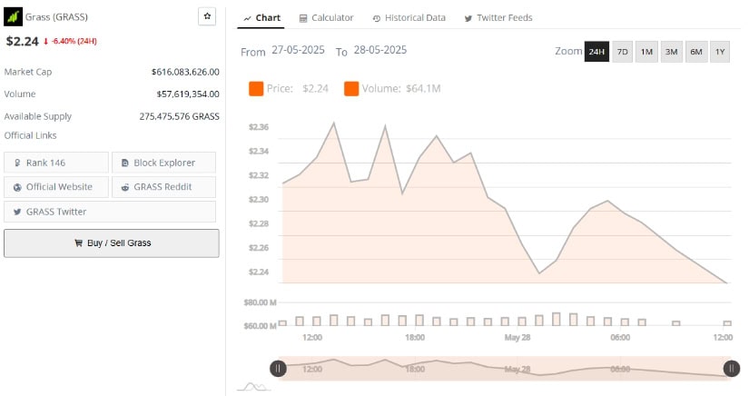Click the green Grass coin logo
This screenshot has width=749, height=396.
tap(13, 16)
